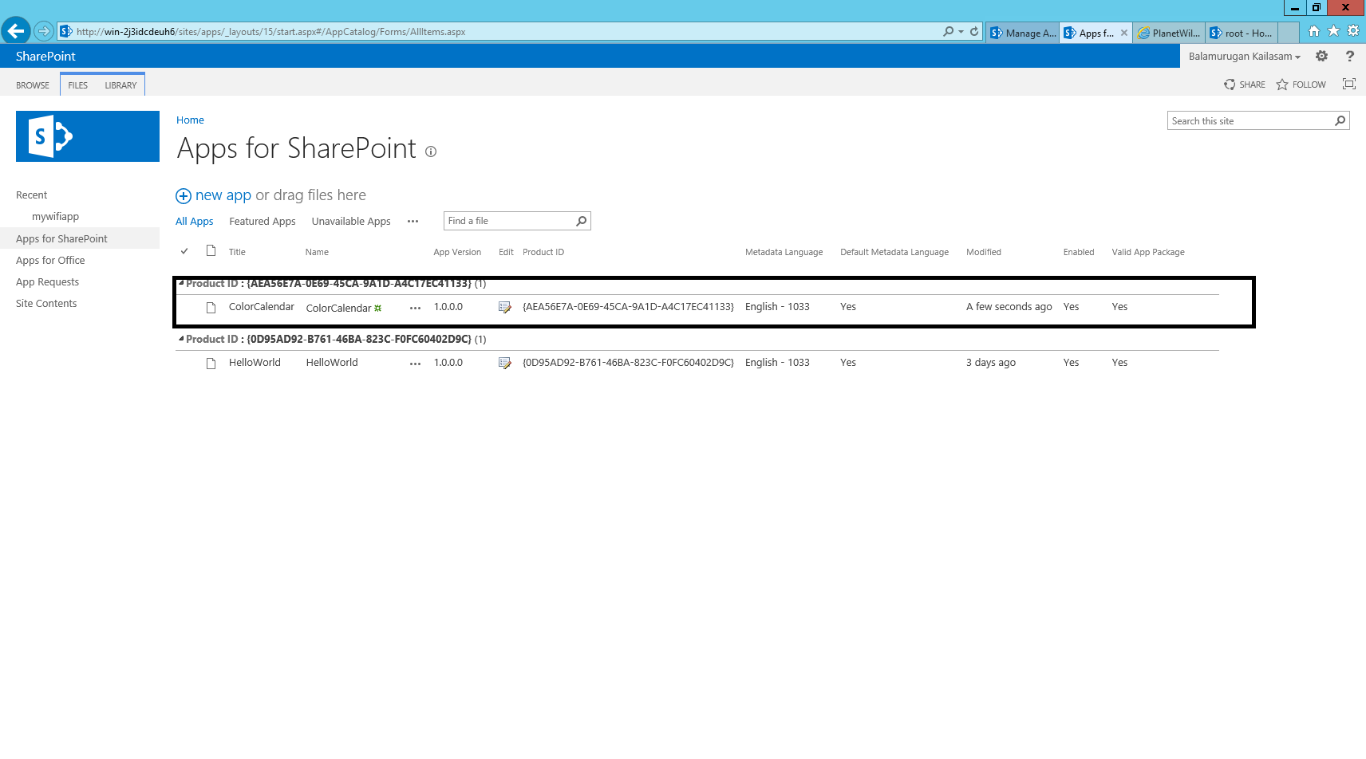This screenshot has width=1366, height=759.
Task: Click the plus icon for new app
Action: click(x=184, y=196)
